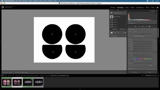Open the grid view icon in filmstrip bar
This screenshot has height=90, width=160.
coord(9,75)
